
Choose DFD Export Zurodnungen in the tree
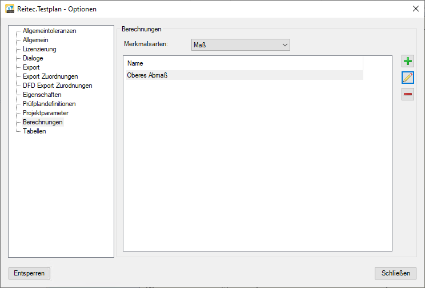pos(57,86)
